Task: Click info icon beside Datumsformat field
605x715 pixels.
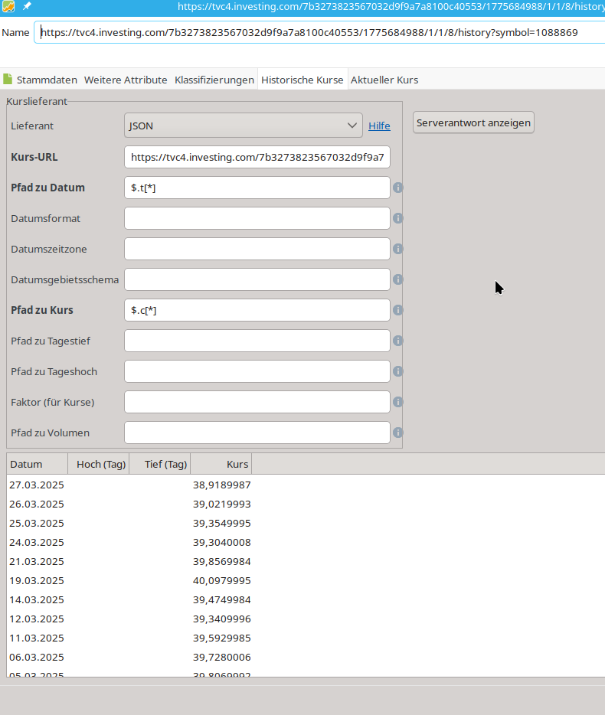Action: tap(398, 218)
